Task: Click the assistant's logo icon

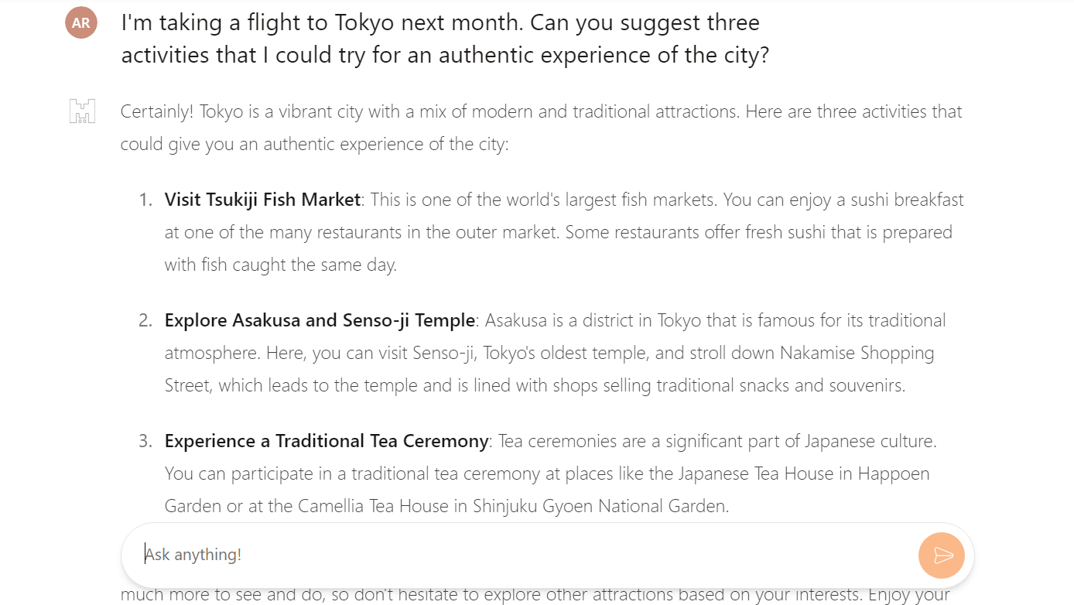Action: click(x=82, y=111)
